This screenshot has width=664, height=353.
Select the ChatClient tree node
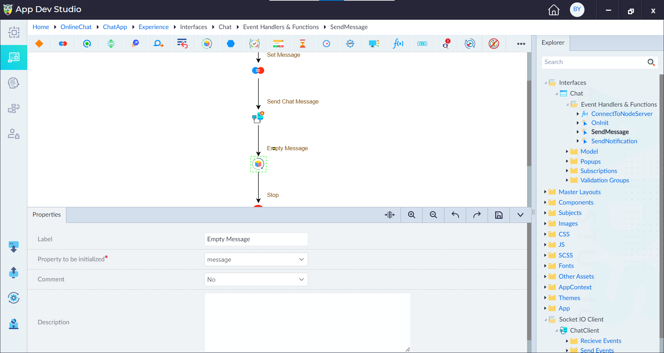584,331
